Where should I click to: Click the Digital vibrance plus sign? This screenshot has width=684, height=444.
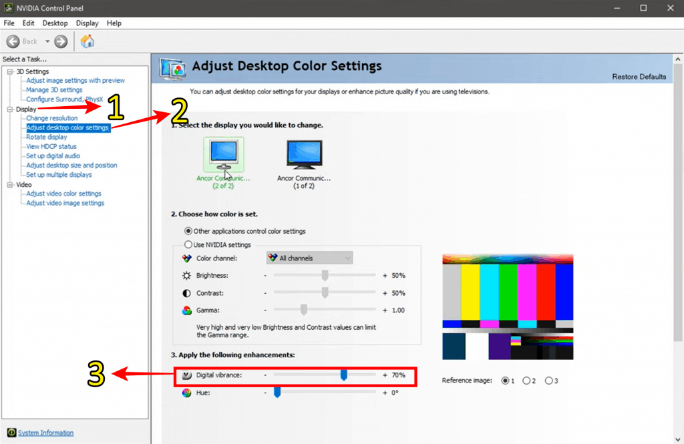click(385, 375)
